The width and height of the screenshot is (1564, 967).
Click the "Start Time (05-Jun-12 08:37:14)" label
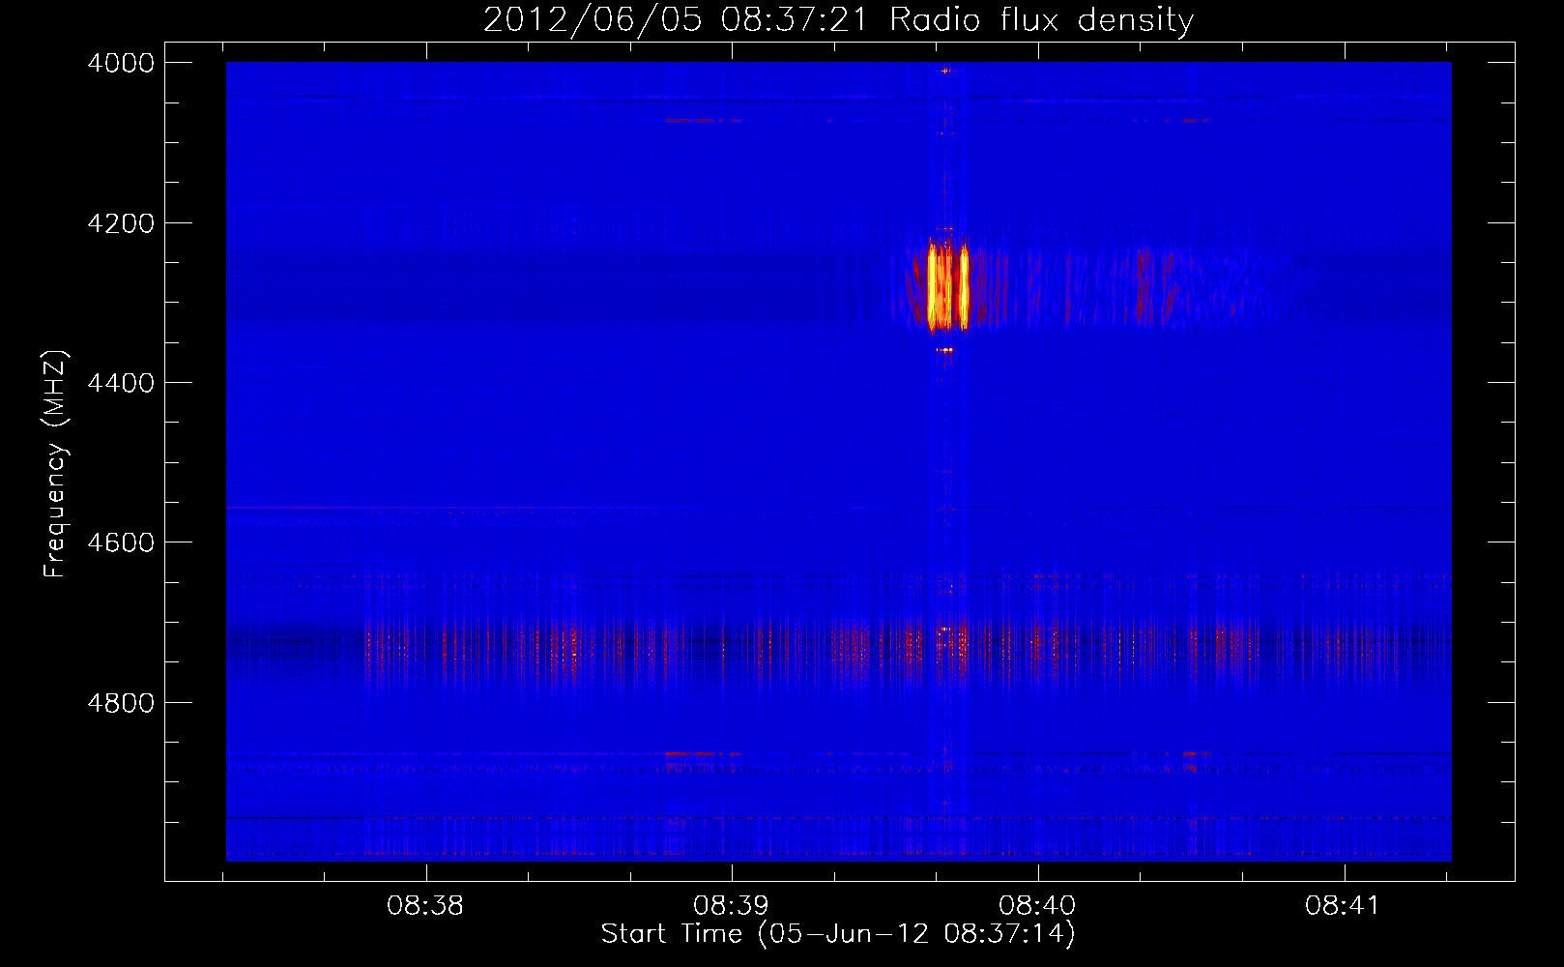838,934
